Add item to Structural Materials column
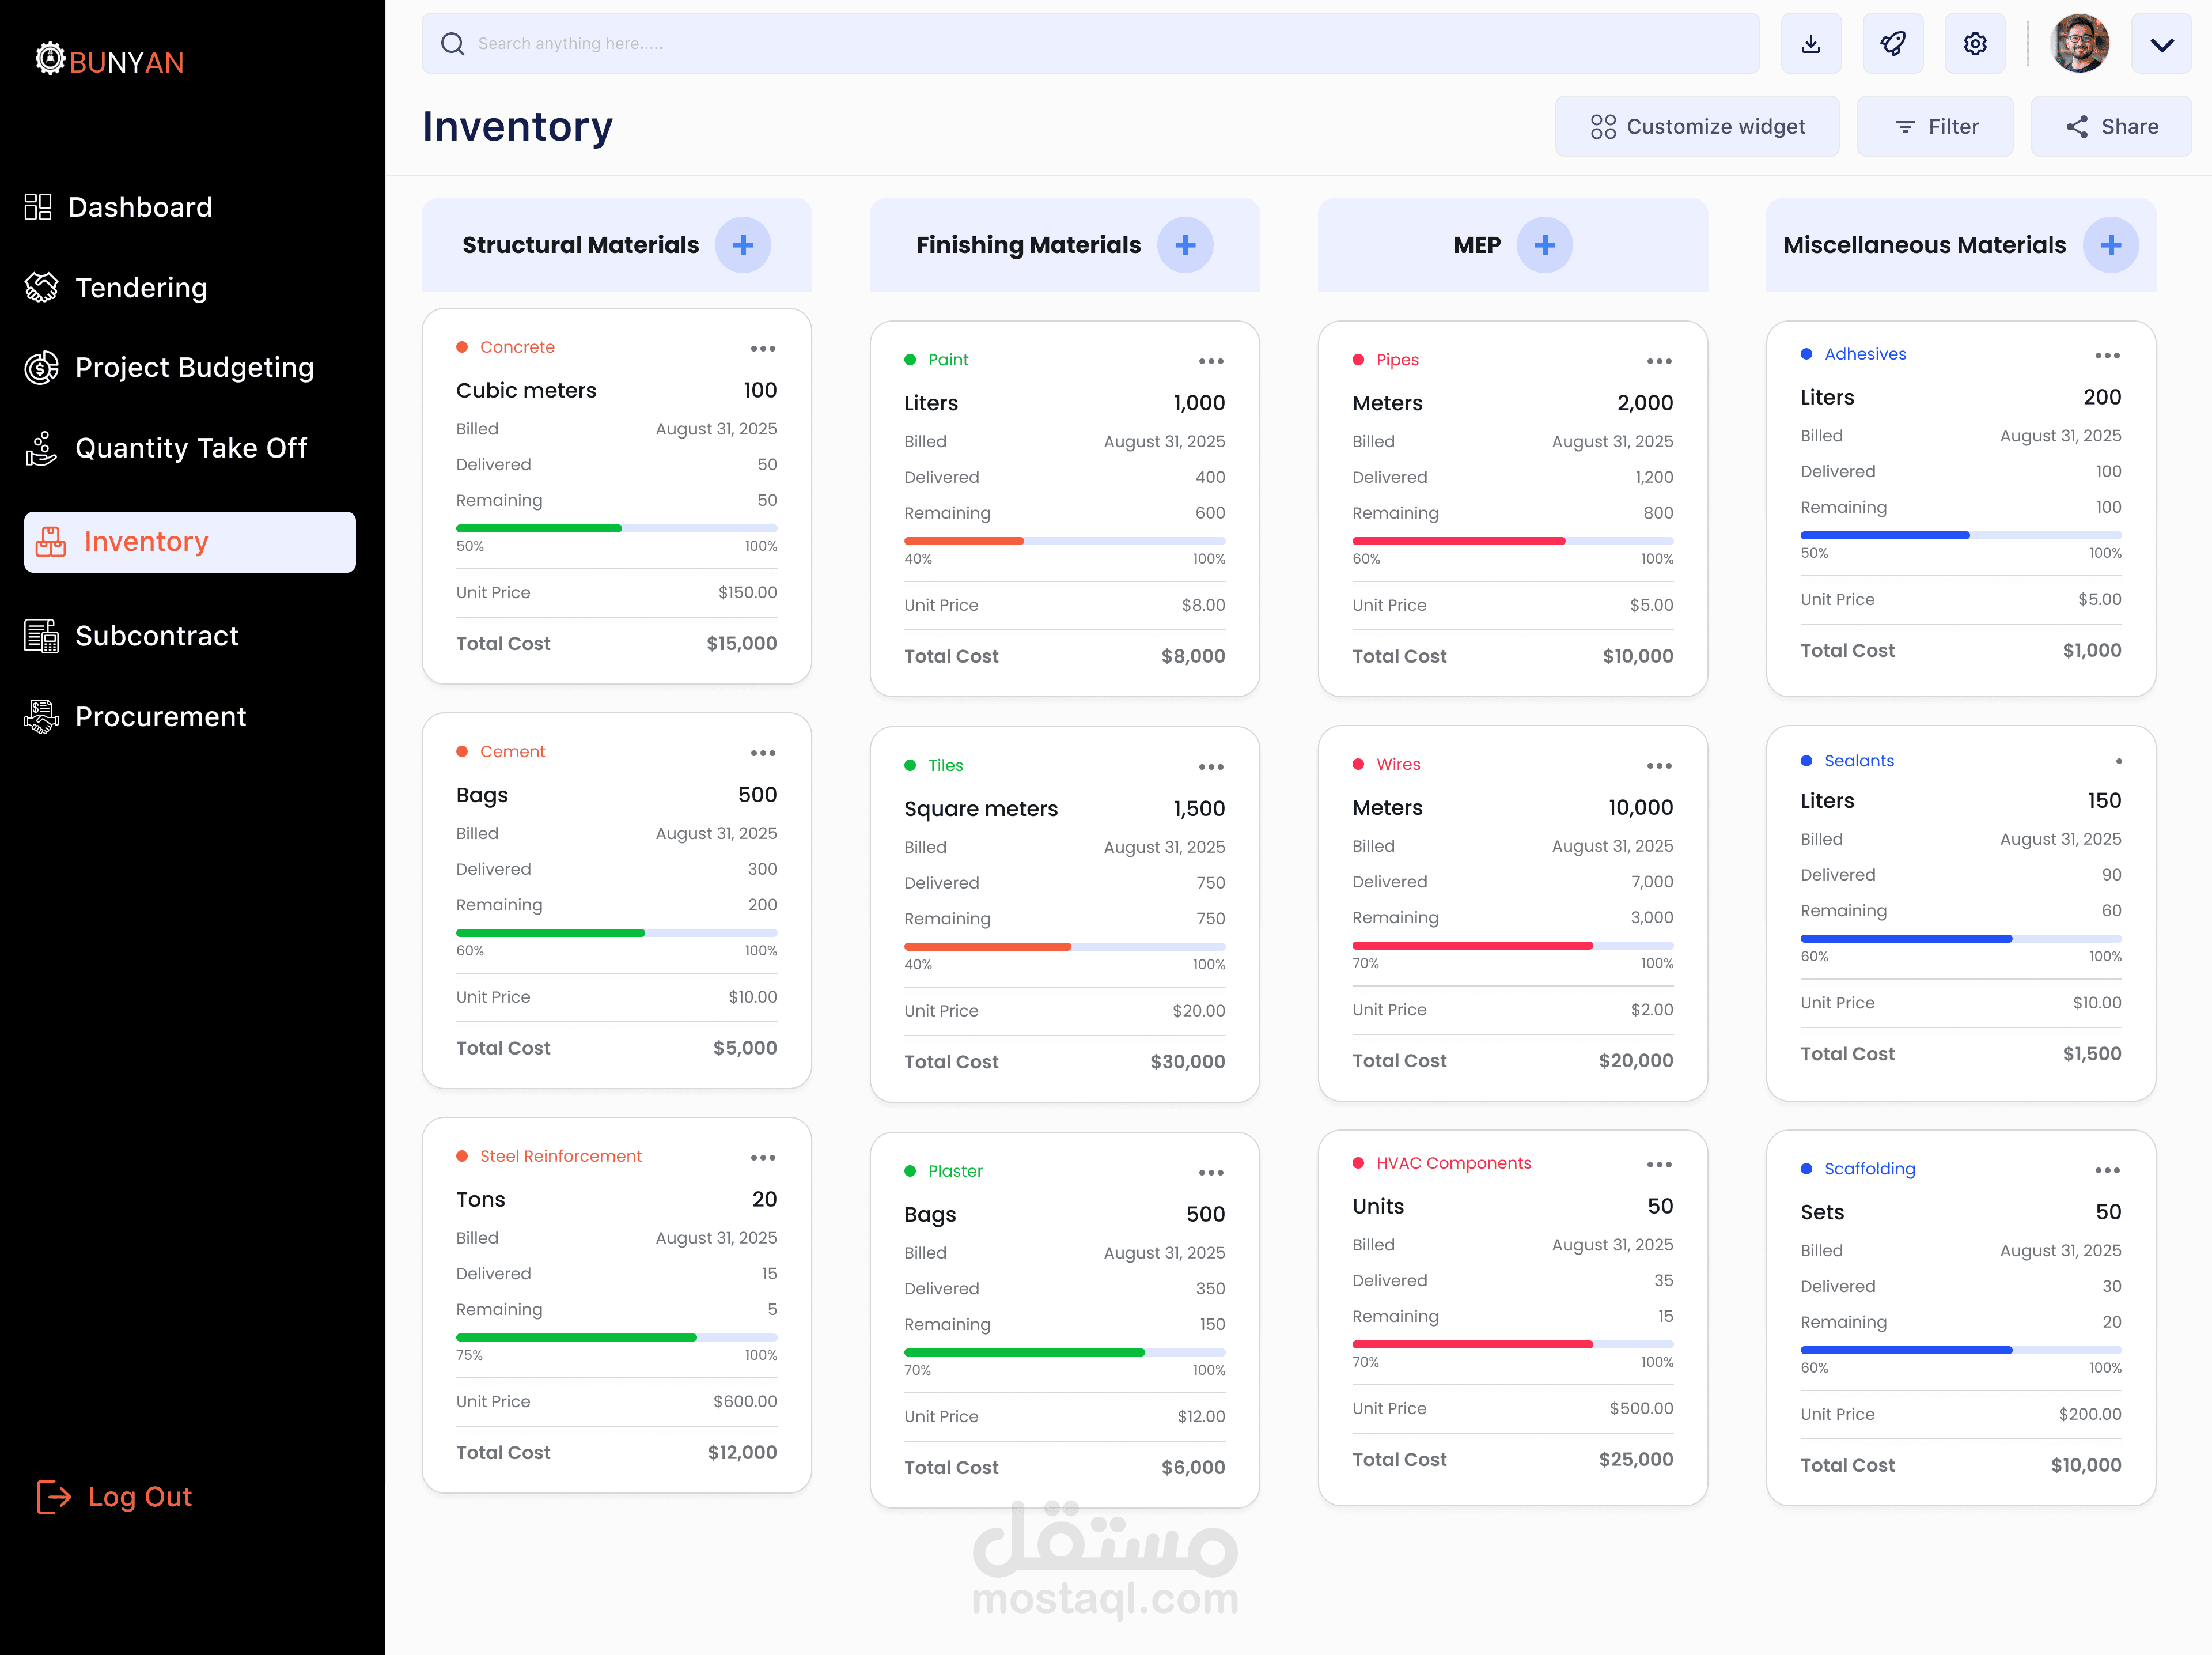The image size is (2212, 1655). pos(742,245)
